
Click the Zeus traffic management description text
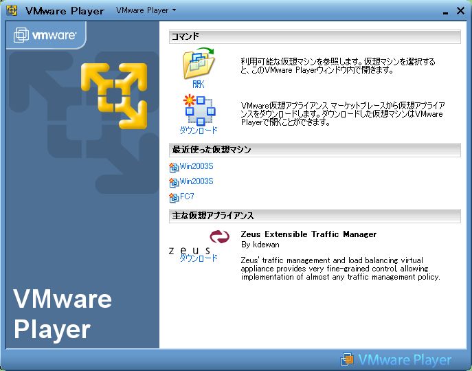coord(341,269)
